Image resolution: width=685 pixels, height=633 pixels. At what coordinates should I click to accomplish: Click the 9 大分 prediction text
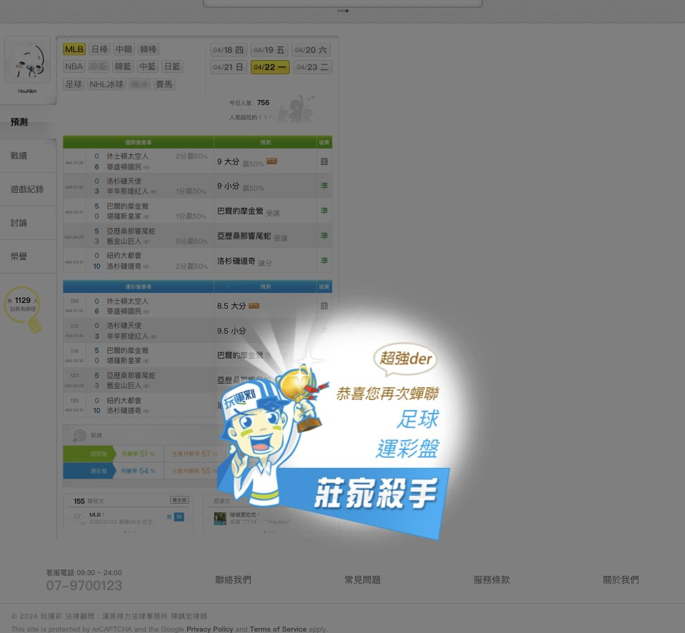pyautogui.click(x=228, y=161)
